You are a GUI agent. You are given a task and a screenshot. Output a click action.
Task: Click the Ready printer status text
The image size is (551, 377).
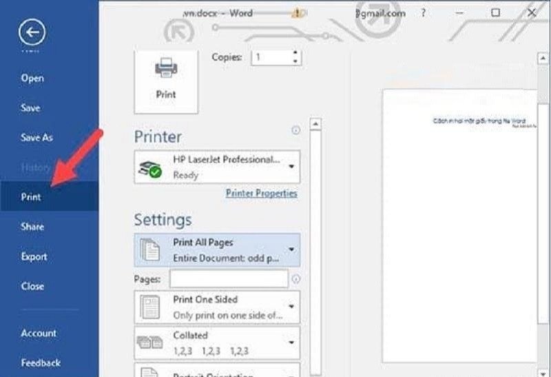pyautogui.click(x=185, y=175)
